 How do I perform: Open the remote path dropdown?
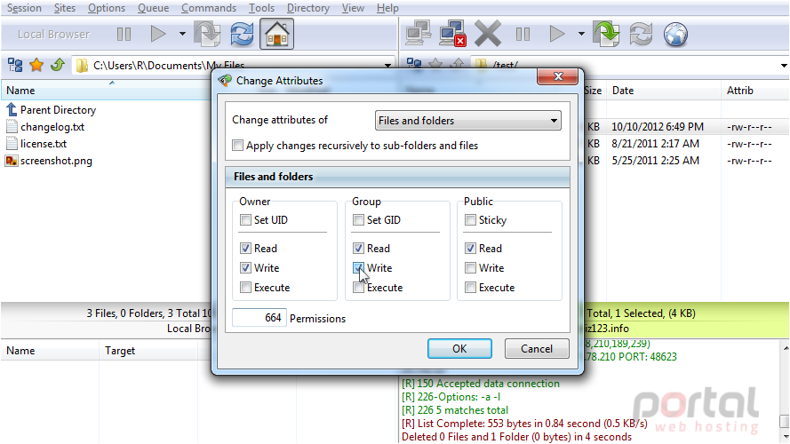pyautogui.click(x=784, y=66)
